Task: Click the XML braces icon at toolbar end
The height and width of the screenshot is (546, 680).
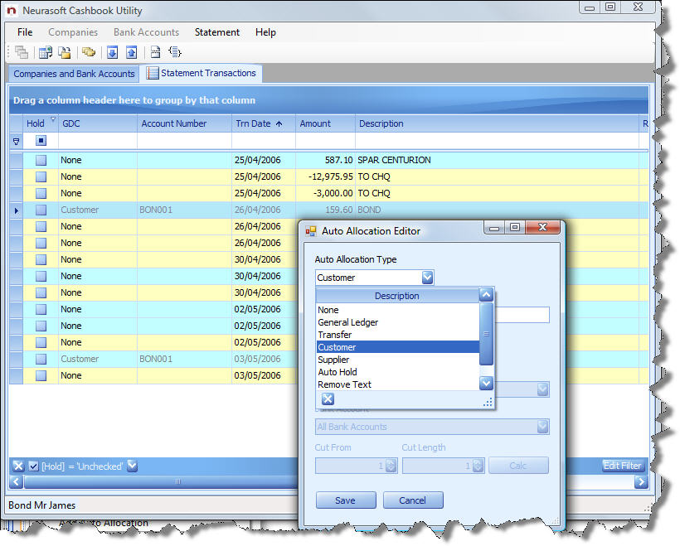Action: click(x=175, y=51)
